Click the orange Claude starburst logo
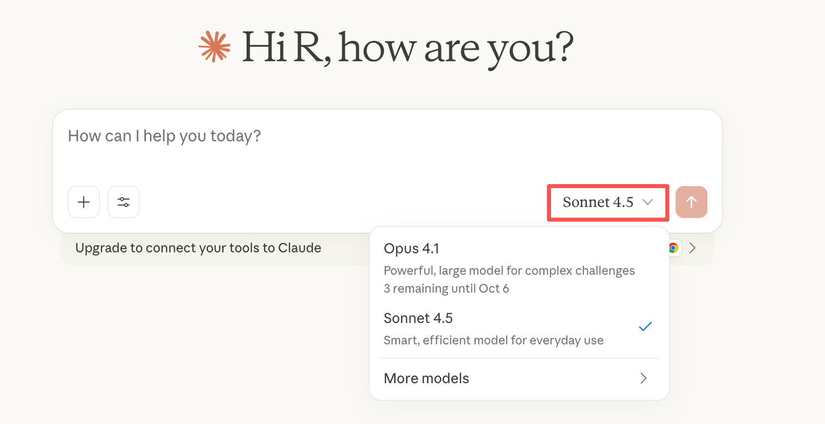Viewport: 825px width, 424px height. pos(215,47)
